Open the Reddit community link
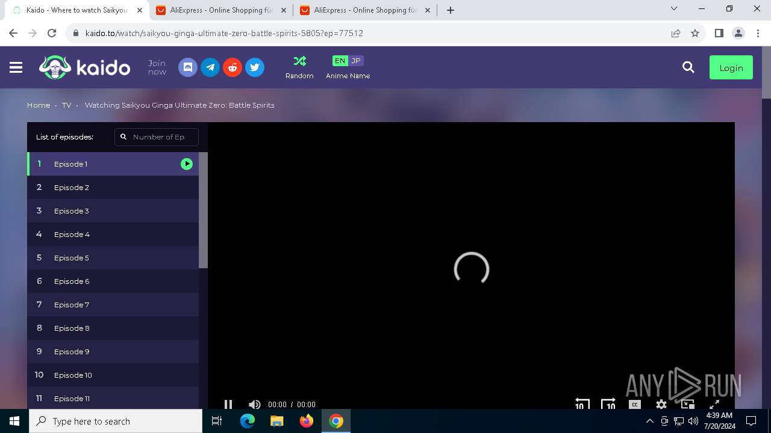 pos(233,67)
